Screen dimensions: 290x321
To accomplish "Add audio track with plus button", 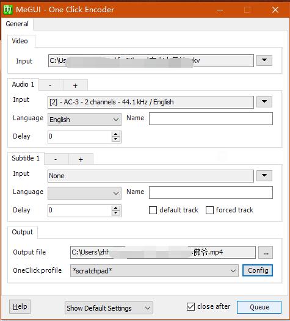I will coord(75,85).
